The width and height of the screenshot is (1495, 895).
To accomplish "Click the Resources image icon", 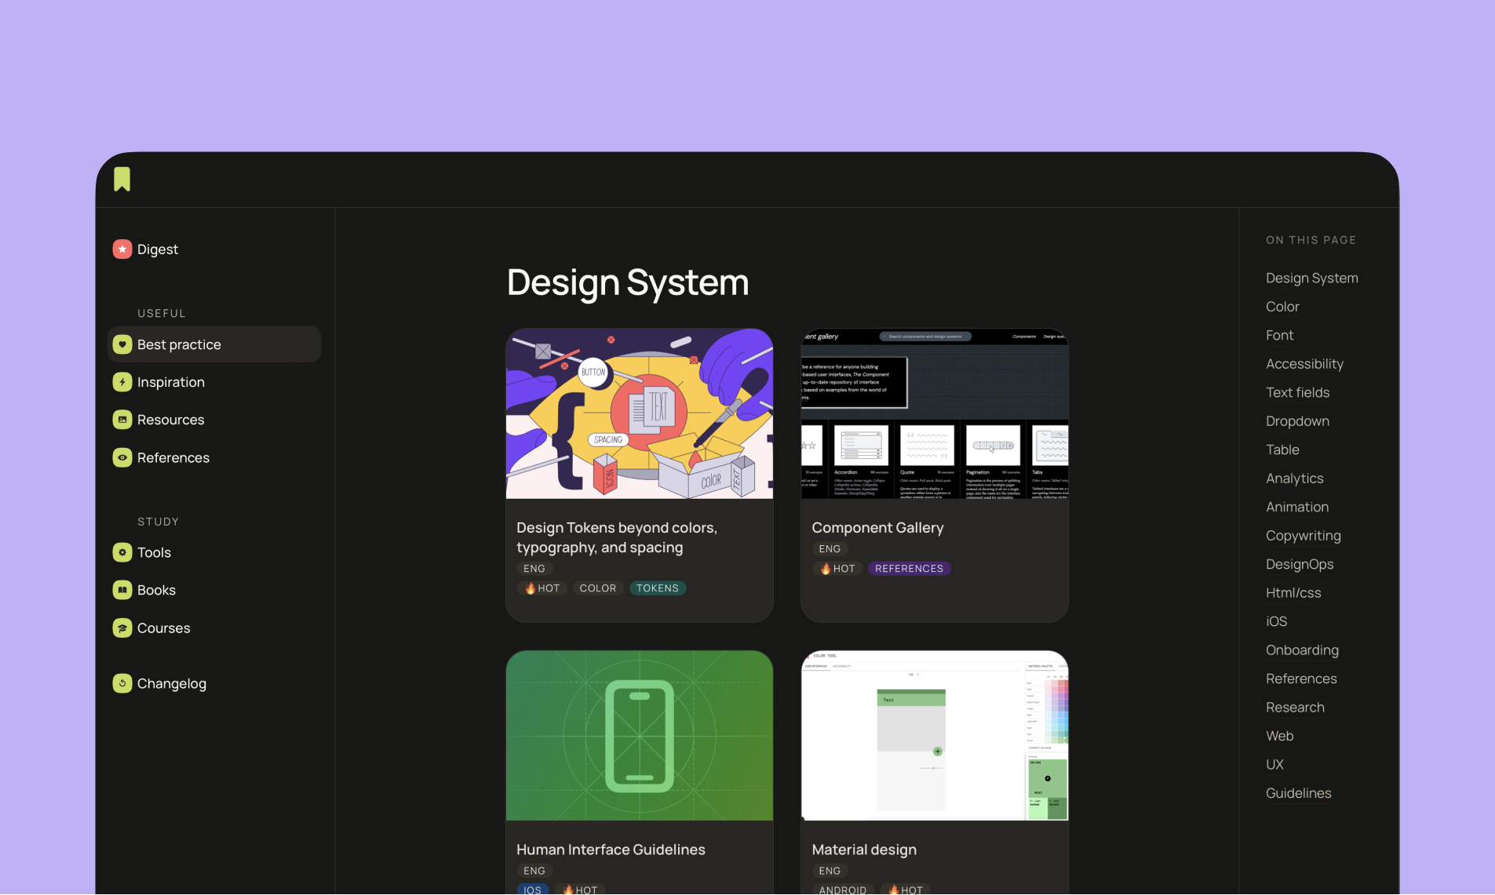I will coord(122,420).
